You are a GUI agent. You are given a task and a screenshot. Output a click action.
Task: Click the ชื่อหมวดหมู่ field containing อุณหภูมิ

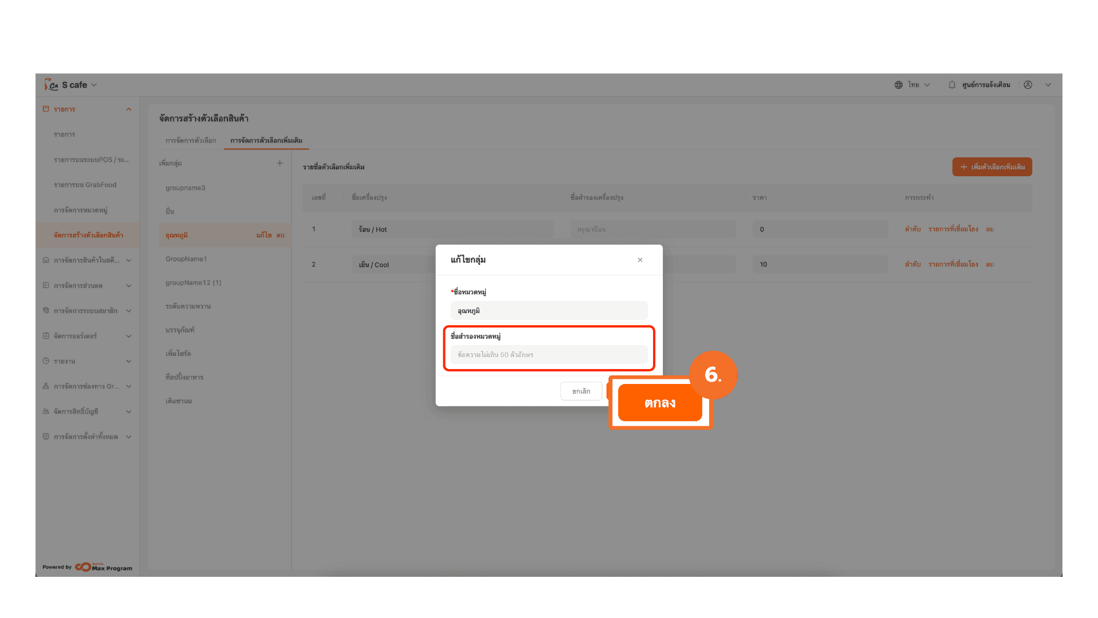[549, 311]
